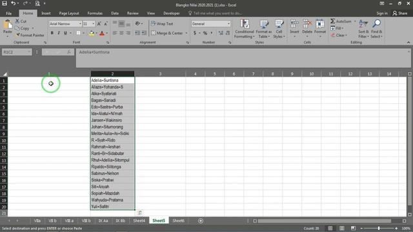The width and height of the screenshot is (413, 232).
Task: Expand the AutoSum dropdown arrow
Action: point(355,21)
